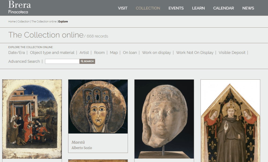
Task: Open the Map exploration view
Action: 114,53
